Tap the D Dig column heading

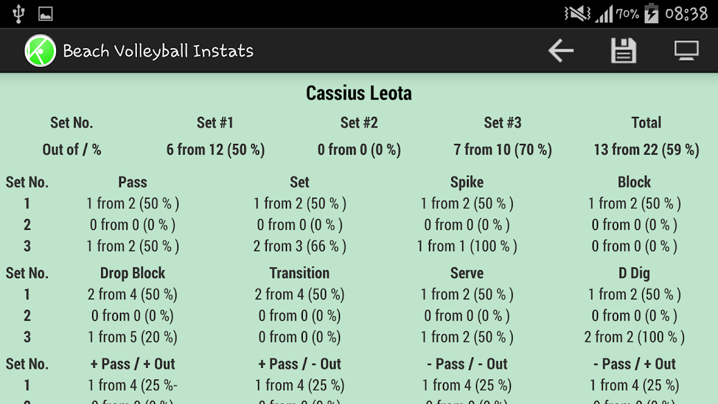pos(634,273)
